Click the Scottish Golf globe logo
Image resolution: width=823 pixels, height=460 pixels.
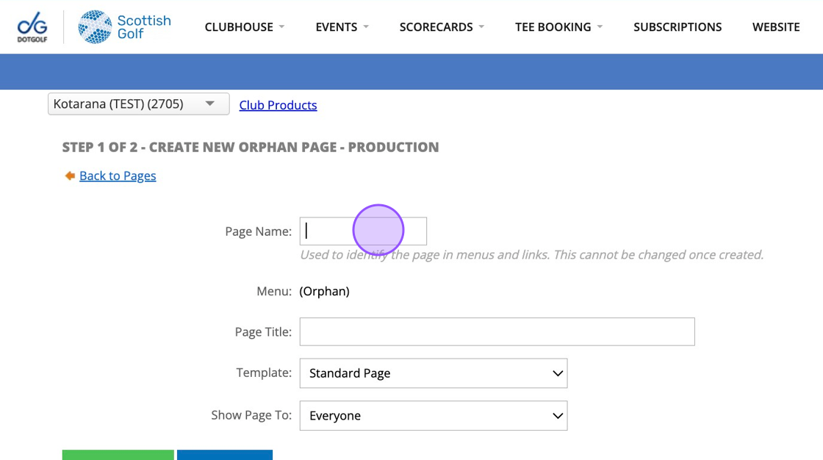pyautogui.click(x=95, y=26)
